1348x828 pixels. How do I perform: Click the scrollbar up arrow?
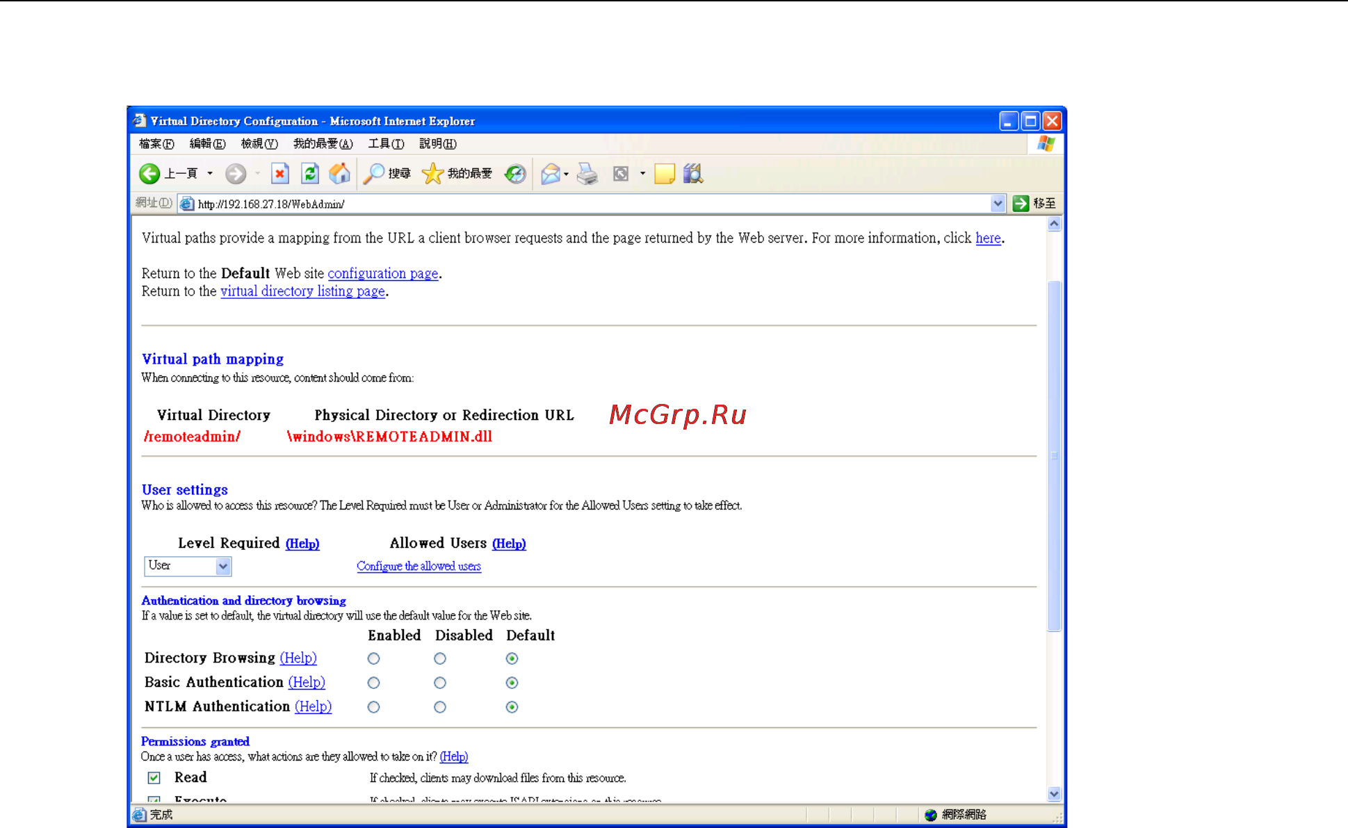1054,224
